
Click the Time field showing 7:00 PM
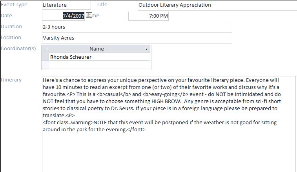coord(148,16)
